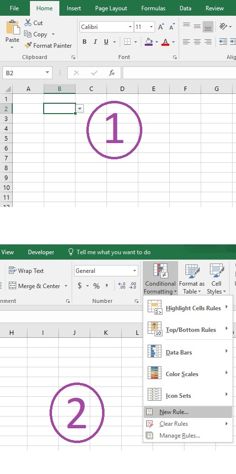Open the Copy dropdown arrow

click(53, 34)
